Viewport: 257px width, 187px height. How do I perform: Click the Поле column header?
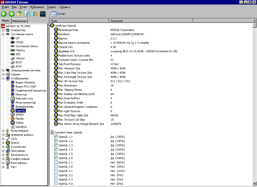(79, 21)
